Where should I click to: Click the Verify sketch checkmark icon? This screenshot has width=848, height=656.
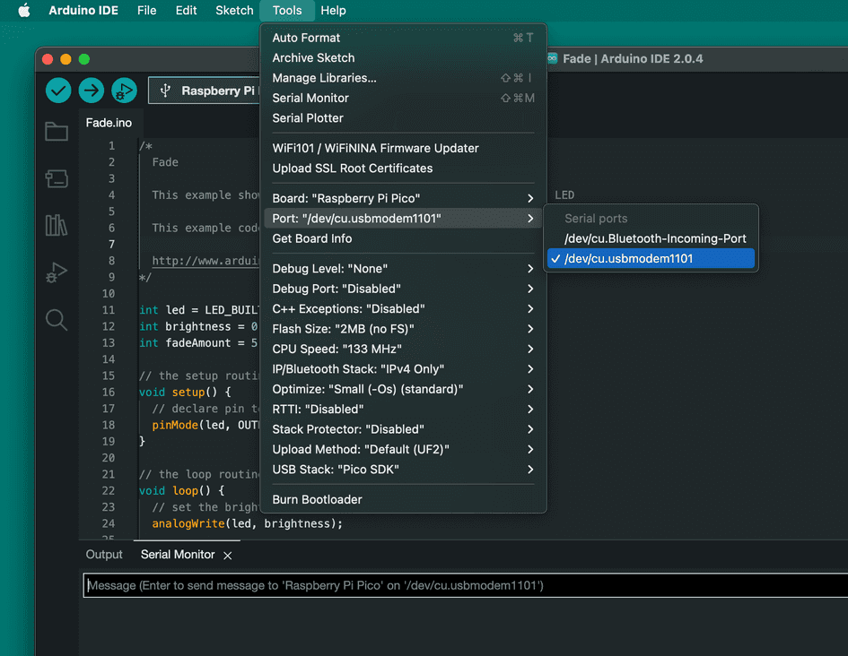[x=57, y=91]
